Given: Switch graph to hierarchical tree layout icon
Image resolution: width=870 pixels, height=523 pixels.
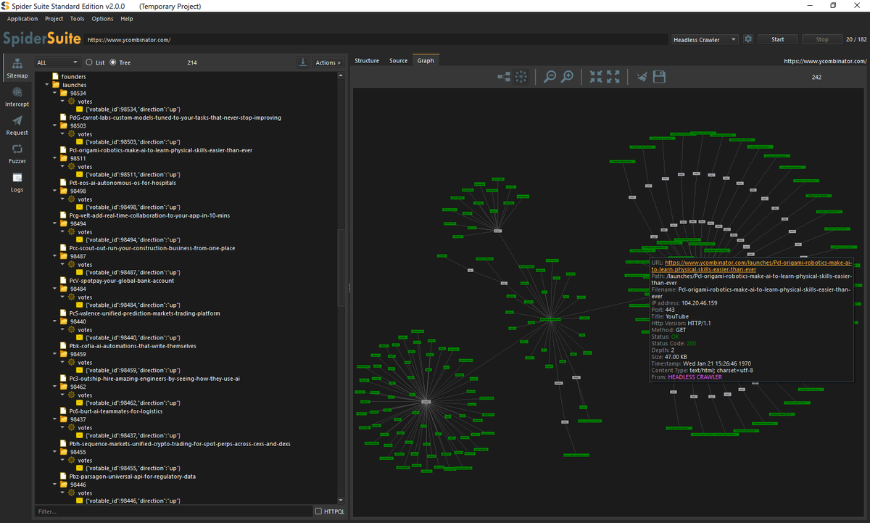Looking at the screenshot, I should pos(504,76).
